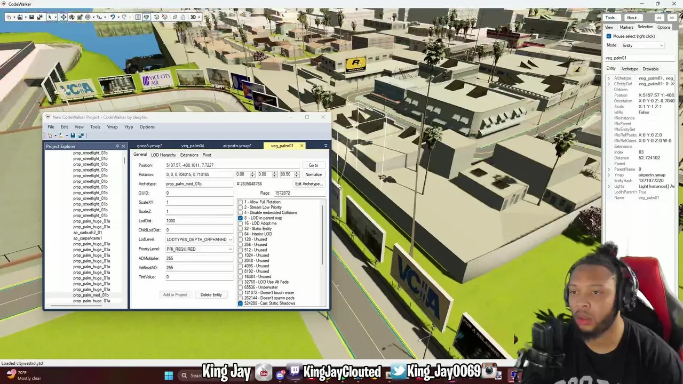Click the Windows Start icon on taskbar
The width and height of the screenshot is (683, 384).
pos(169,375)
